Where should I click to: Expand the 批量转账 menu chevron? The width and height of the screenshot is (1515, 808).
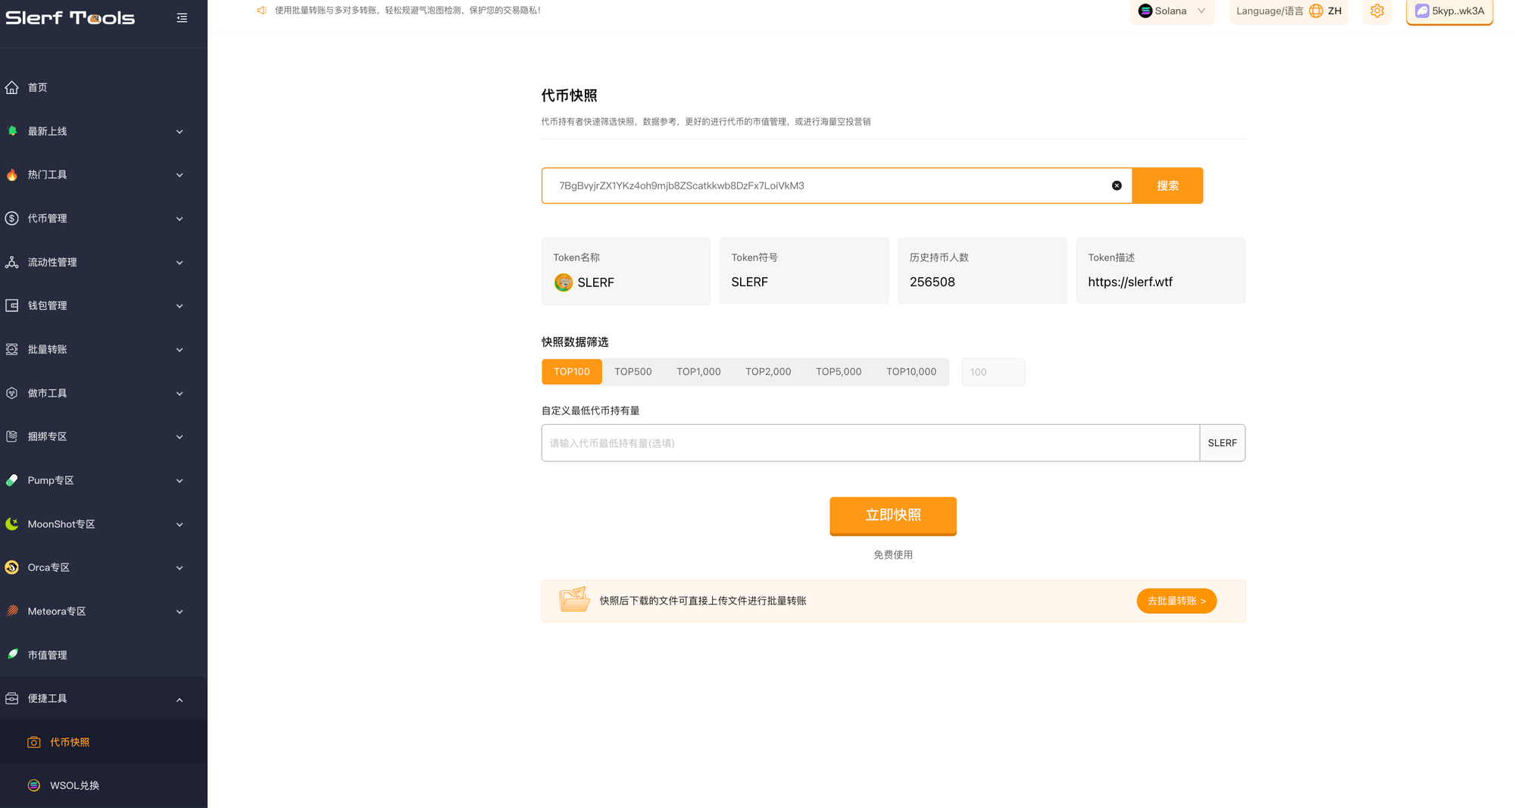point(180,350)
